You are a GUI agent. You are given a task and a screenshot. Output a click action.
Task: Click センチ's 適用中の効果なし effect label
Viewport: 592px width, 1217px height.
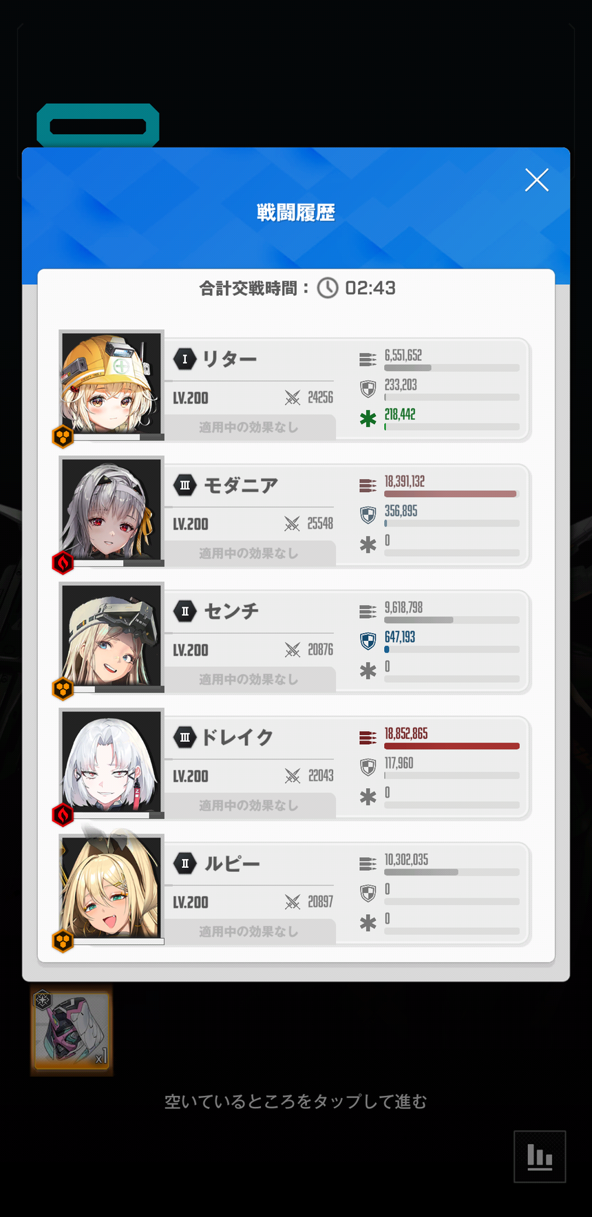pyautogui.click(x=249, y=679)
